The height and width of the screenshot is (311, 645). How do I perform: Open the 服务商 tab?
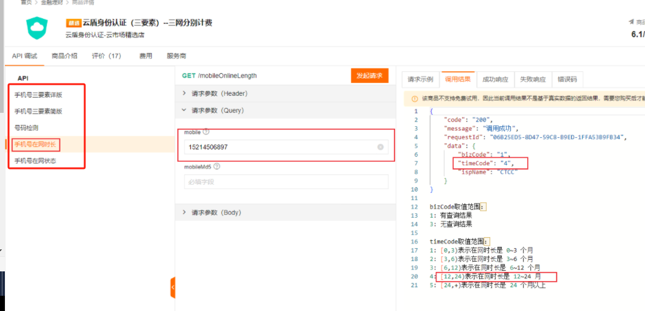click(176, 56)
